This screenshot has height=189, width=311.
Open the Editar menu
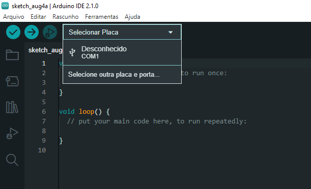(x=38, y=17)
